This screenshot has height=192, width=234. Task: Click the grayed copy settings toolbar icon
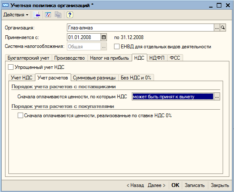(x=58, y=15)
